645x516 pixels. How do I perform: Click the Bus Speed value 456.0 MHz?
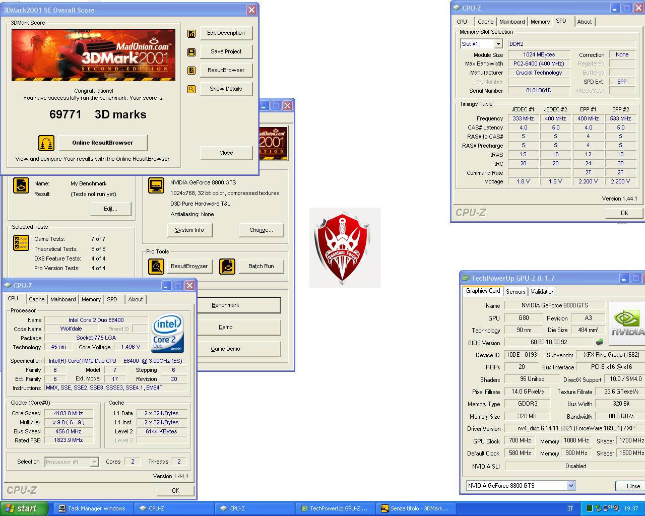coord(69,432)
